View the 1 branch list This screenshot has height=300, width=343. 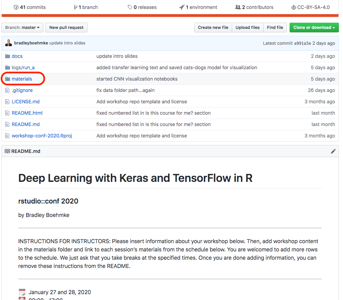tap(86, 7)
